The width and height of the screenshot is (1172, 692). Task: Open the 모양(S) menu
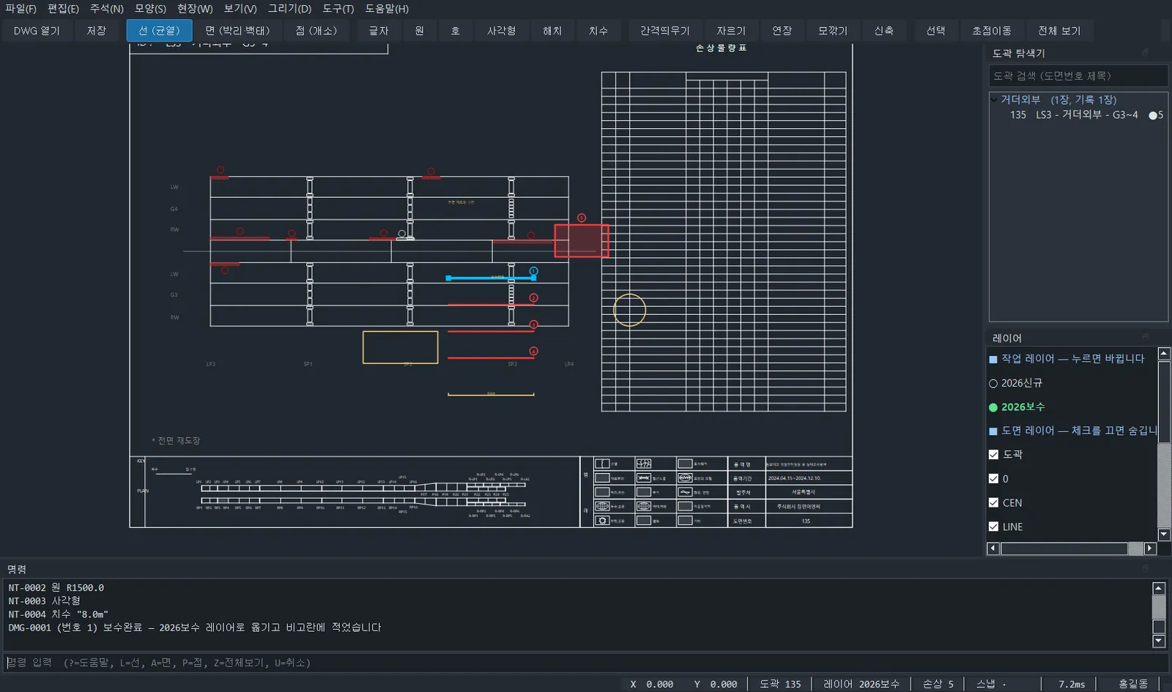(x=150, y=9)
